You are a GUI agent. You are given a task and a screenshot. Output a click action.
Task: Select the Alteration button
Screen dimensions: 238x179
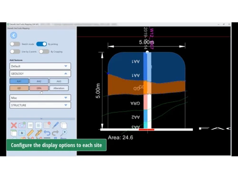(59, 88)
